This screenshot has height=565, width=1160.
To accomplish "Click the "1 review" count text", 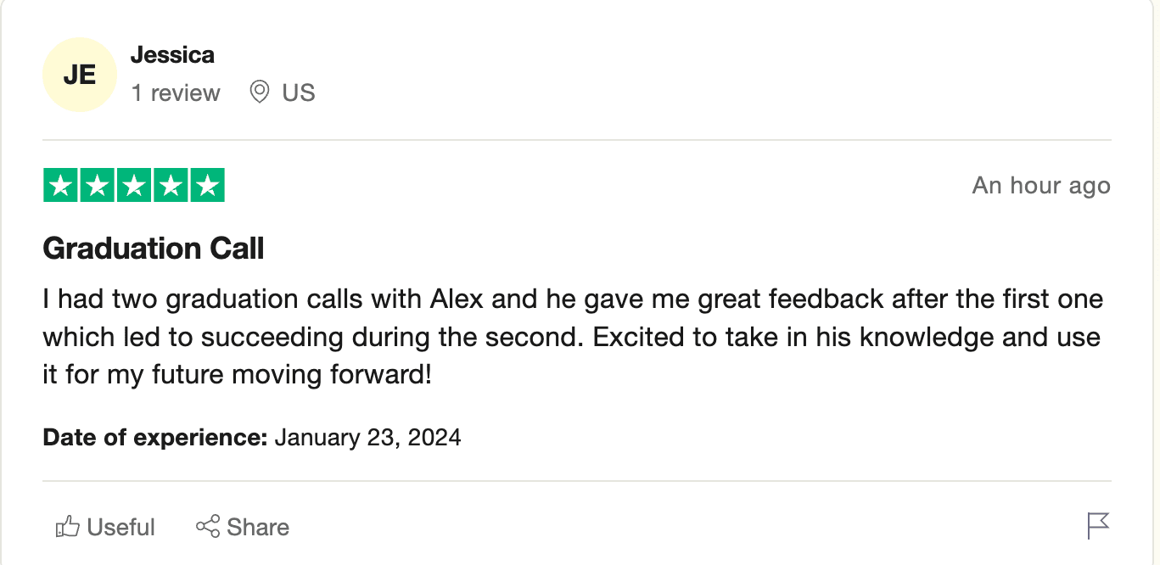I will (176, 92).
